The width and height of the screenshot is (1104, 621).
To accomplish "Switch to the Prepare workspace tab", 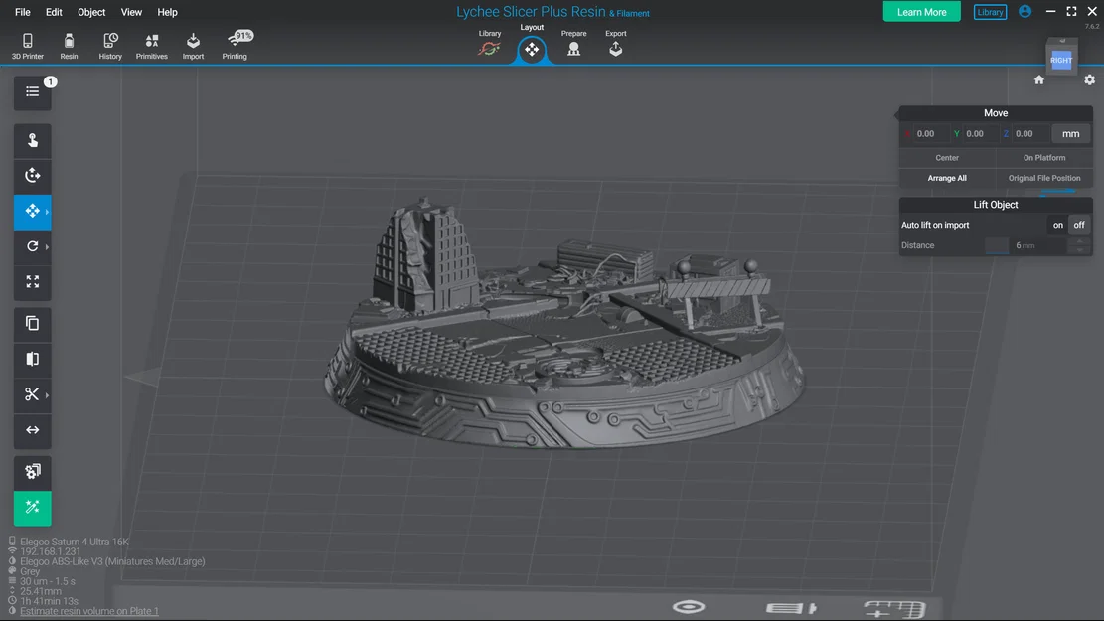I will tap(573, 44).
